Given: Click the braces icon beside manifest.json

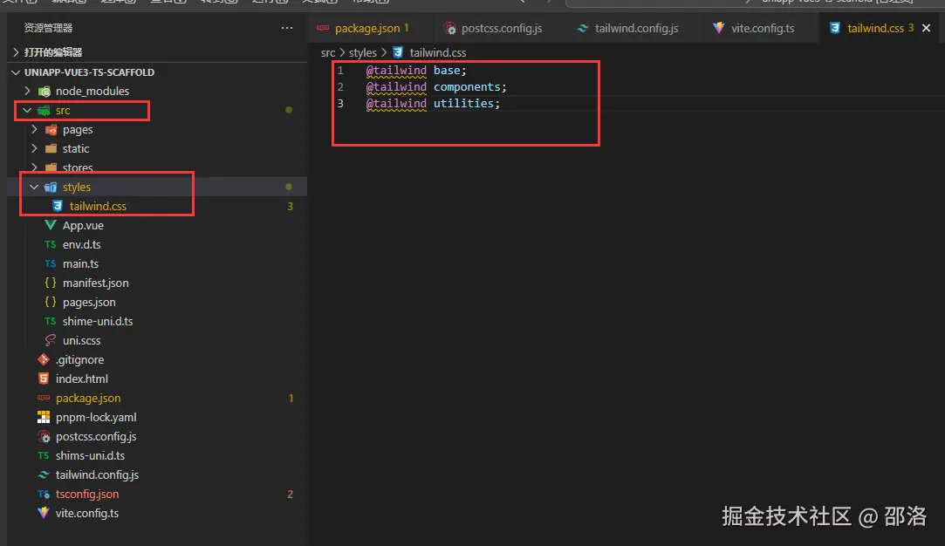Looking at the screenshot, I should (51, 283).
